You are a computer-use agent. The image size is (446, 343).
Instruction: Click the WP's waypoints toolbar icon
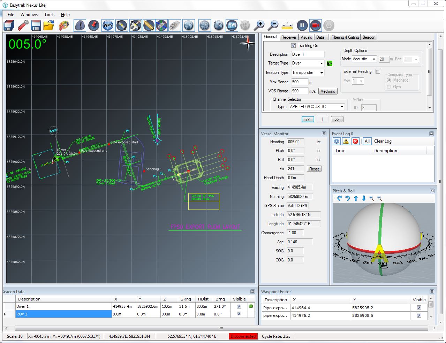108,25
